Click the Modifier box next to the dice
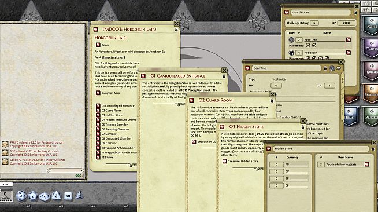 5,196
